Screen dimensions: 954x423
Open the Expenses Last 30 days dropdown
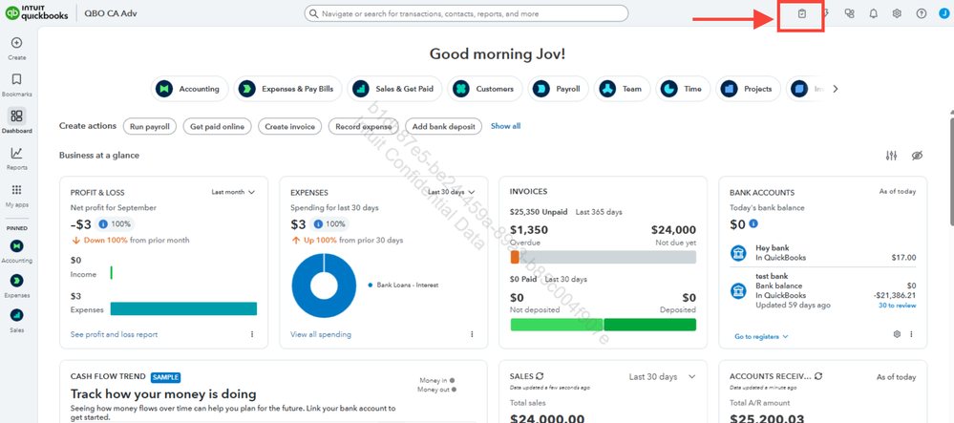coord(451,192)
